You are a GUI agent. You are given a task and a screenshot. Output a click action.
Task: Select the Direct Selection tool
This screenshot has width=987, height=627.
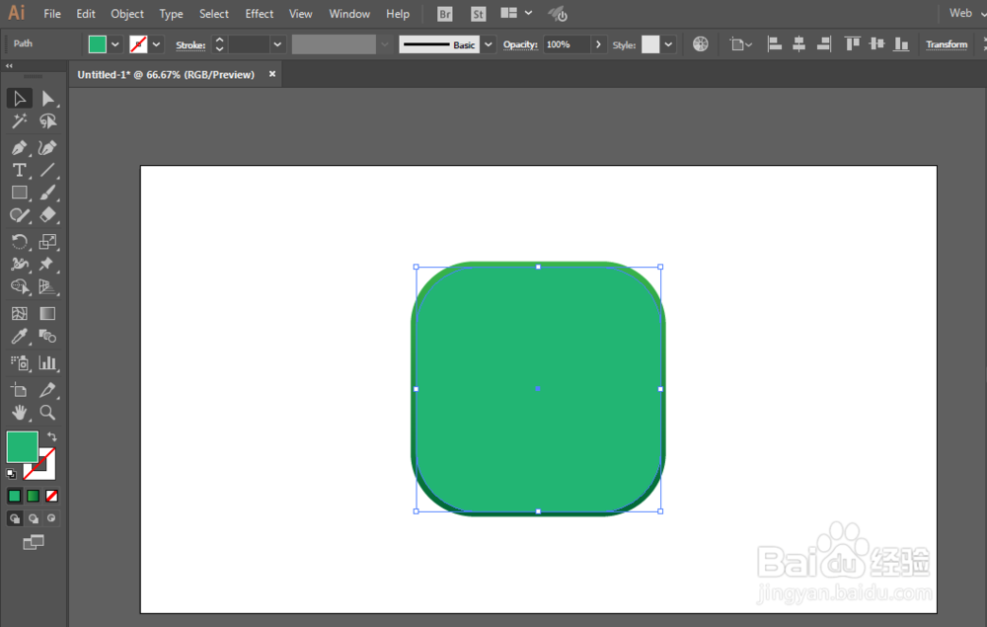[x=47, y=98]
